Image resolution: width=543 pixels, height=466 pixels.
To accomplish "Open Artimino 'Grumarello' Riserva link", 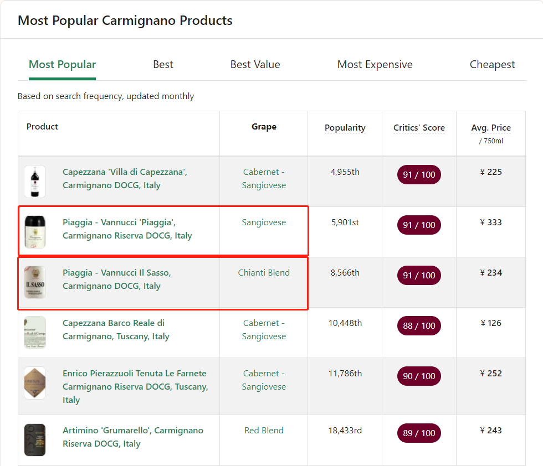I will click(133, 437).
